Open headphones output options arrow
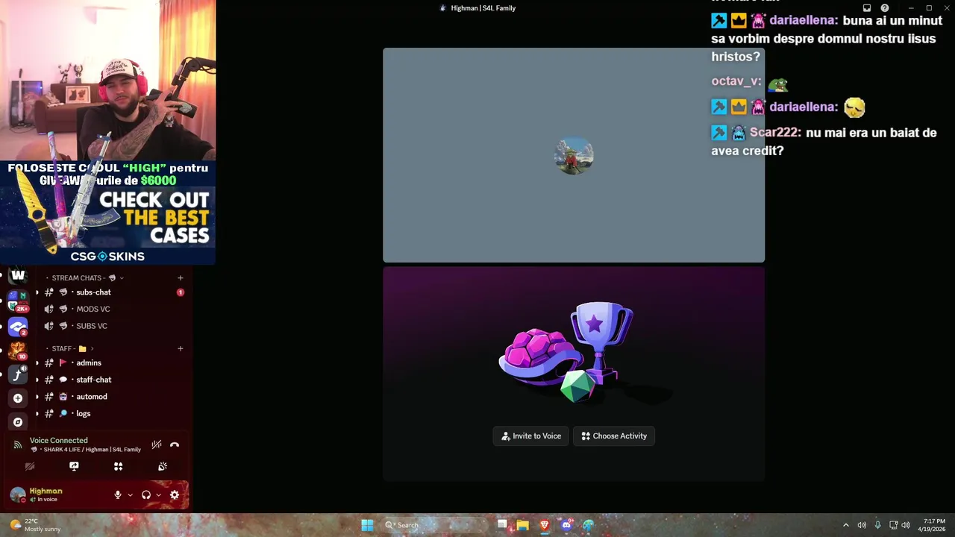Image resolution: width=955 pixels, height=537 pixels. 158,494
